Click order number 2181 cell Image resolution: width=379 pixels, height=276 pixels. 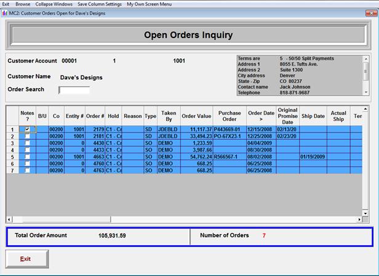click(x=95, y=136)
